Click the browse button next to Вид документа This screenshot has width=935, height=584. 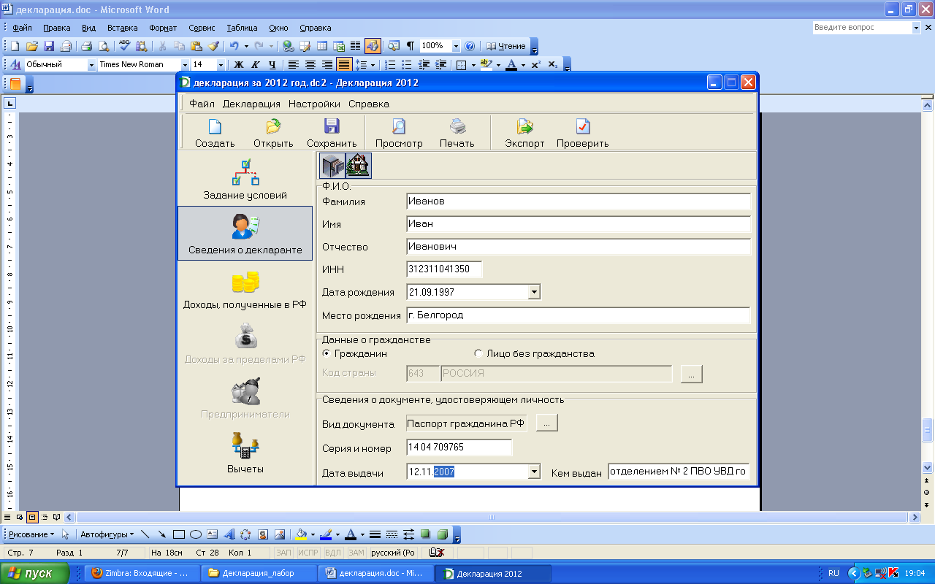coord(546,423)
